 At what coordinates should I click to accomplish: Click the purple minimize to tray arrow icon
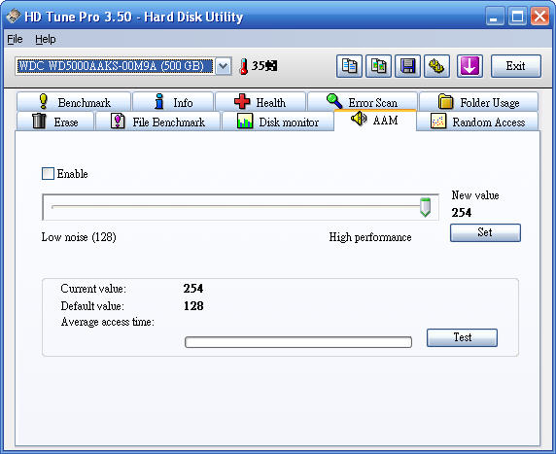pos(469,66)
